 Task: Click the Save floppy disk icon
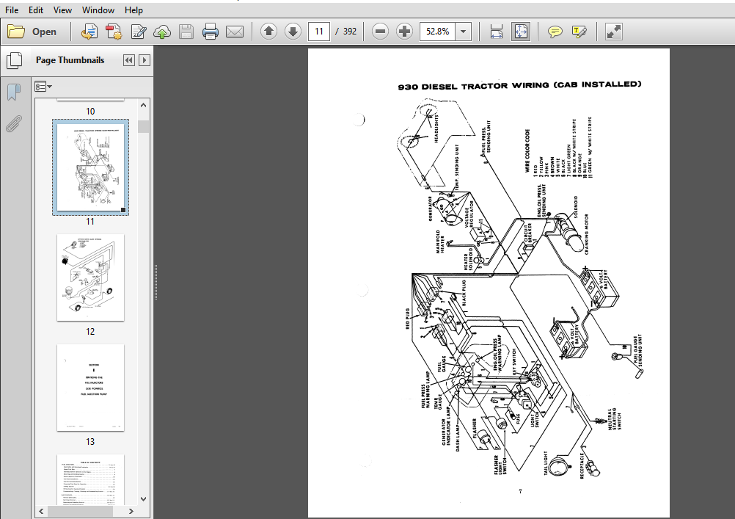tap(186, 32)
